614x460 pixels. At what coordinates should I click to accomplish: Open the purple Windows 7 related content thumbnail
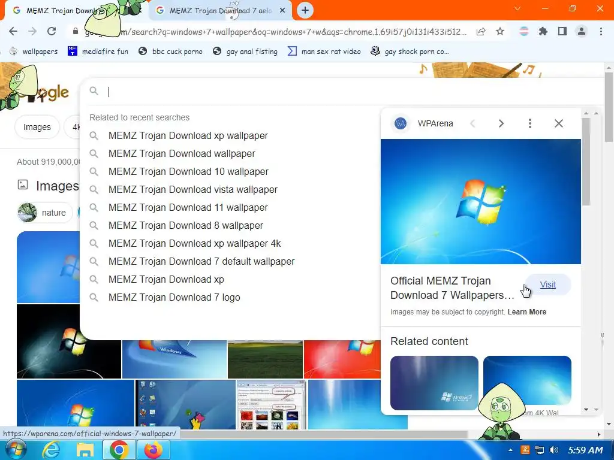pos(434,383)
